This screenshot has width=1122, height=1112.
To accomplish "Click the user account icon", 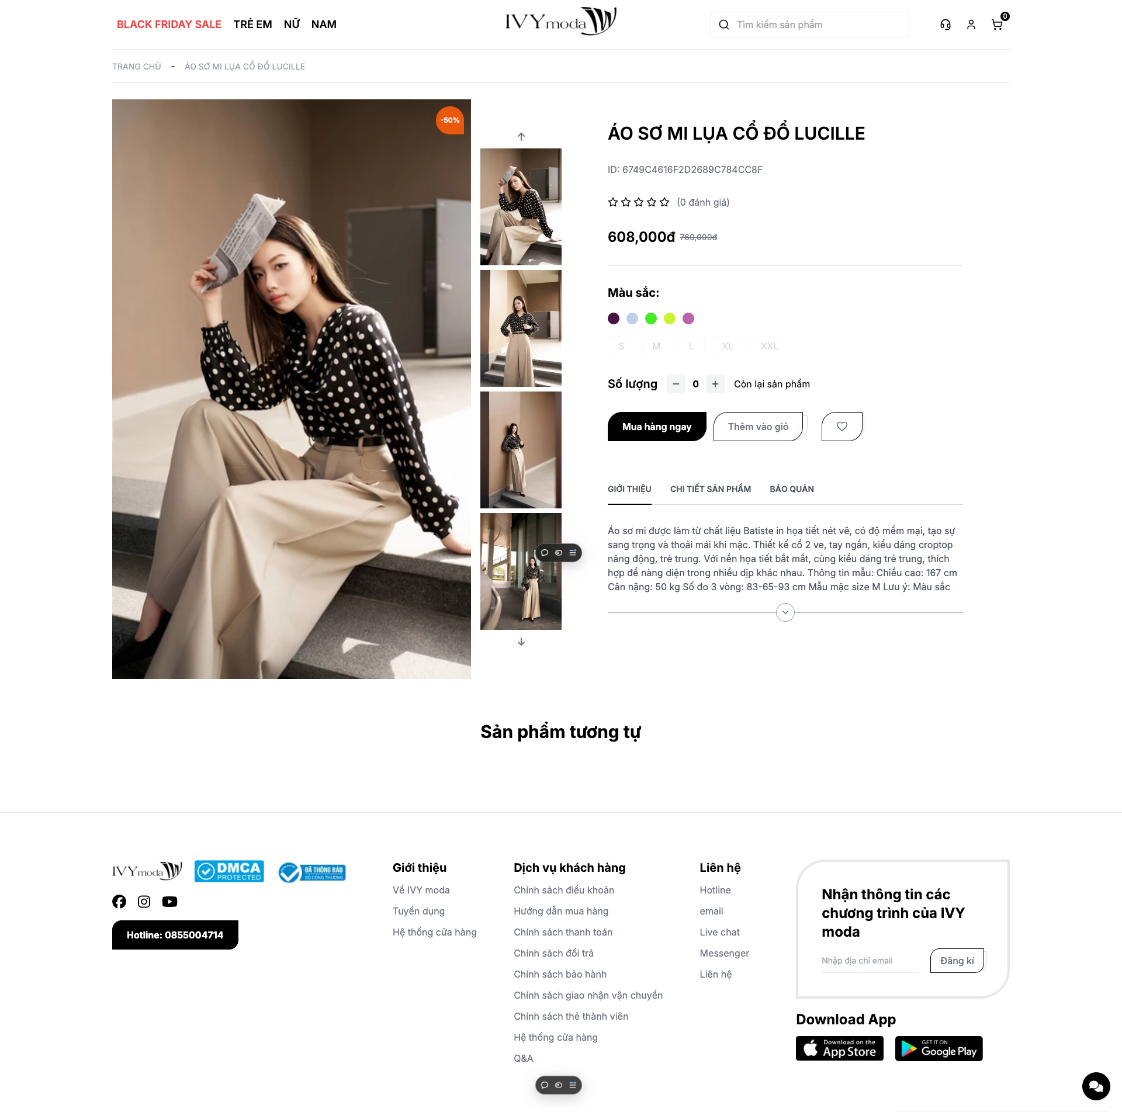I will [x=971, y=25].
